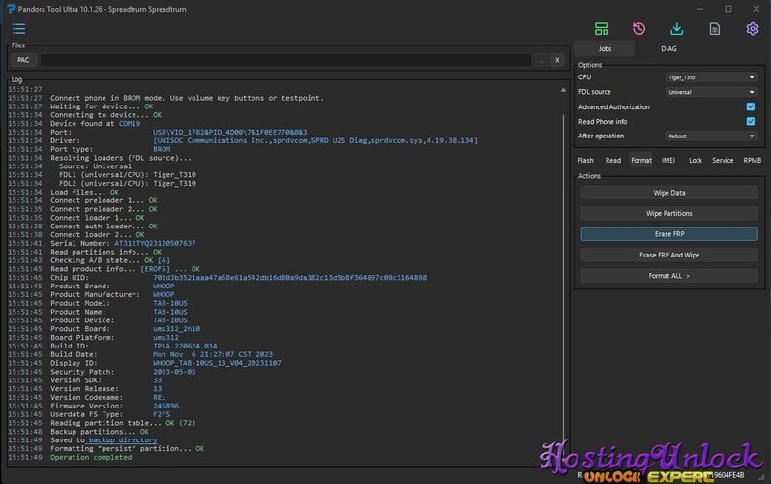Click the Firmware Version 245896 value
The height and width of the screenshot is (484, 771).
[x=165, y=406]
